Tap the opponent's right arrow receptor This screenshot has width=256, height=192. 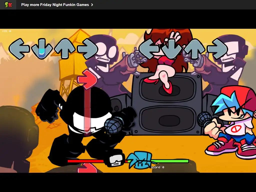click(x=87, y=49)
